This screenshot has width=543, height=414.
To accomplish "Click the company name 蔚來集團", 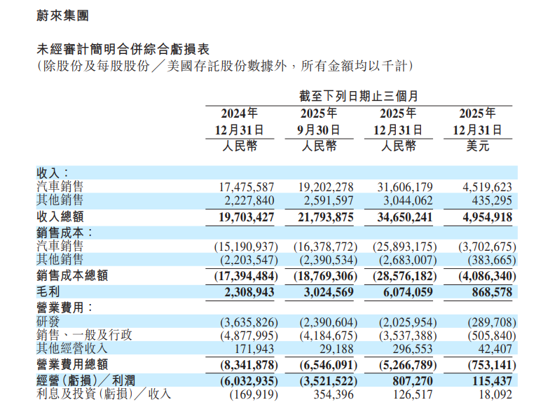I will click(62, 16).
